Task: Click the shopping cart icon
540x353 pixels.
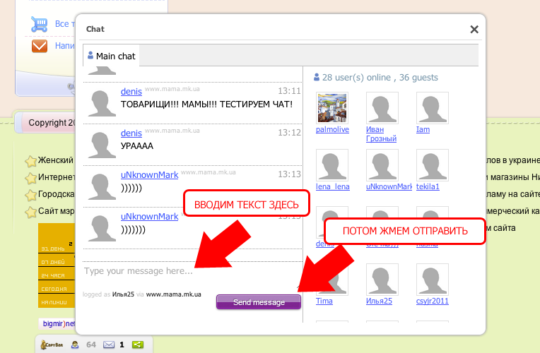Action: (x=39, y=25)
